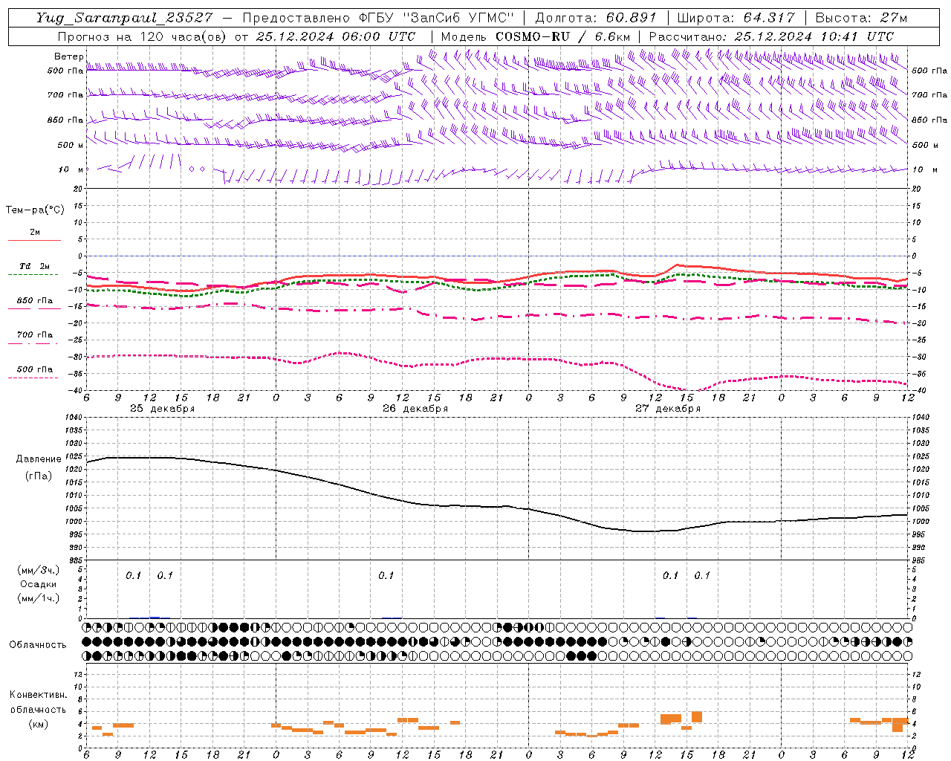Viewport: 951px width, 761px height.
Task: Click the Модель COSMO-RU / 6.6км text
Action: point(535,36)
